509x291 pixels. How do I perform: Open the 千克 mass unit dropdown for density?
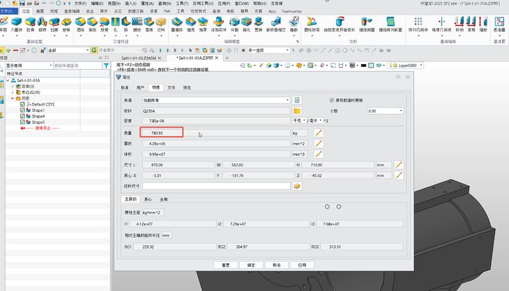coord(299,120)
